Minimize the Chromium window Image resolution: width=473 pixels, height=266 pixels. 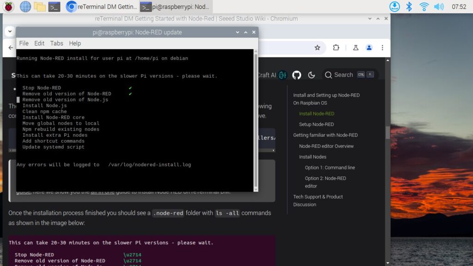370,18
